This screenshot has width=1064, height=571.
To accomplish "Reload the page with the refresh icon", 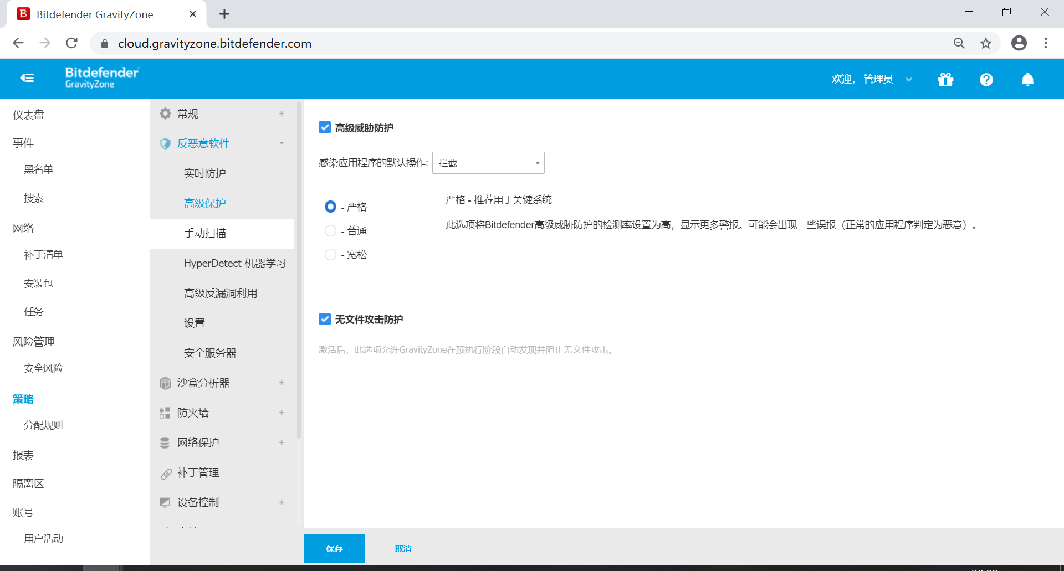I will pyautogui.click(x=71, y=43).
